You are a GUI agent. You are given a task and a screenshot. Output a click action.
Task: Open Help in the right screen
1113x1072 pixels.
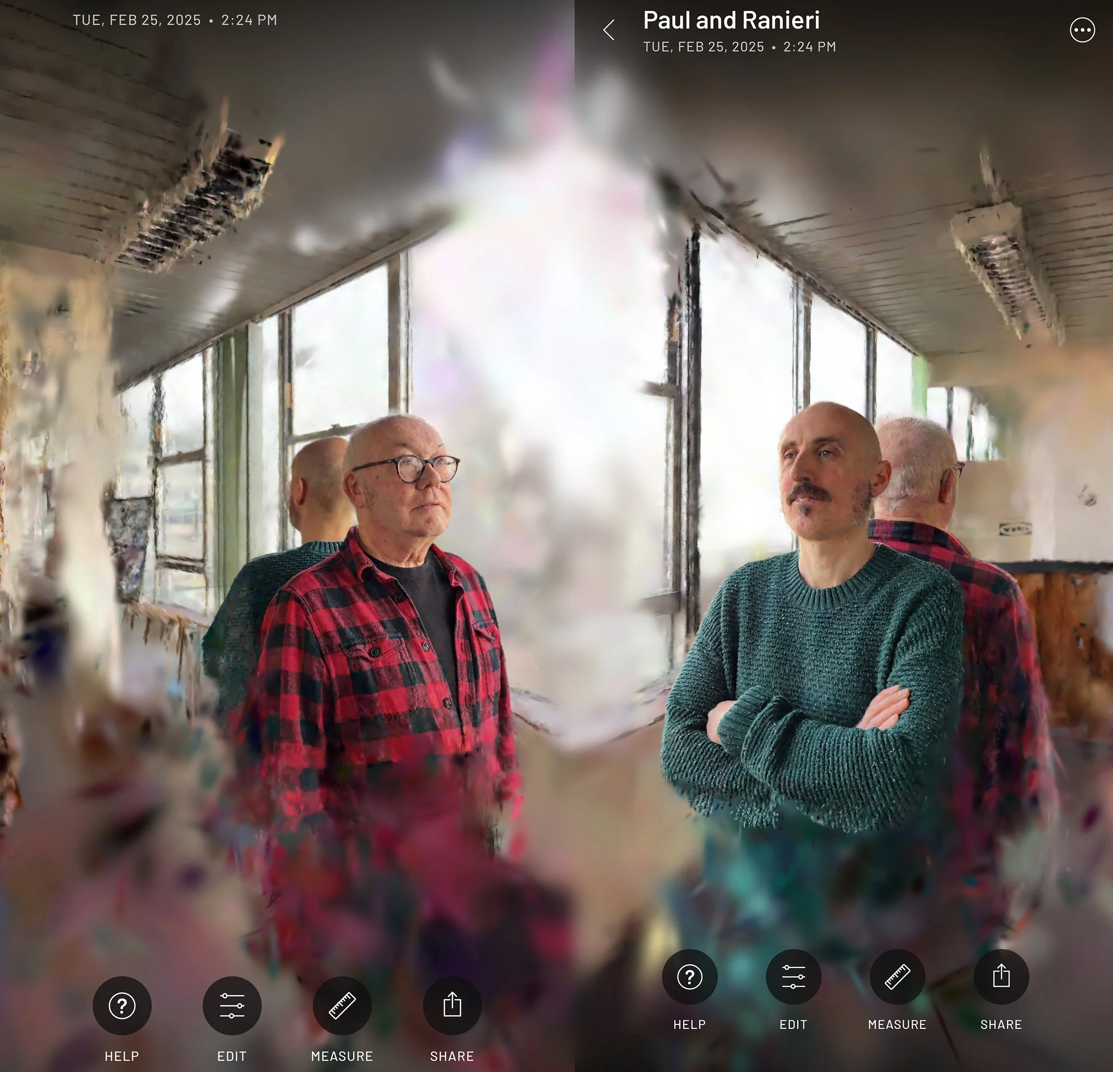tap(689, 977)
